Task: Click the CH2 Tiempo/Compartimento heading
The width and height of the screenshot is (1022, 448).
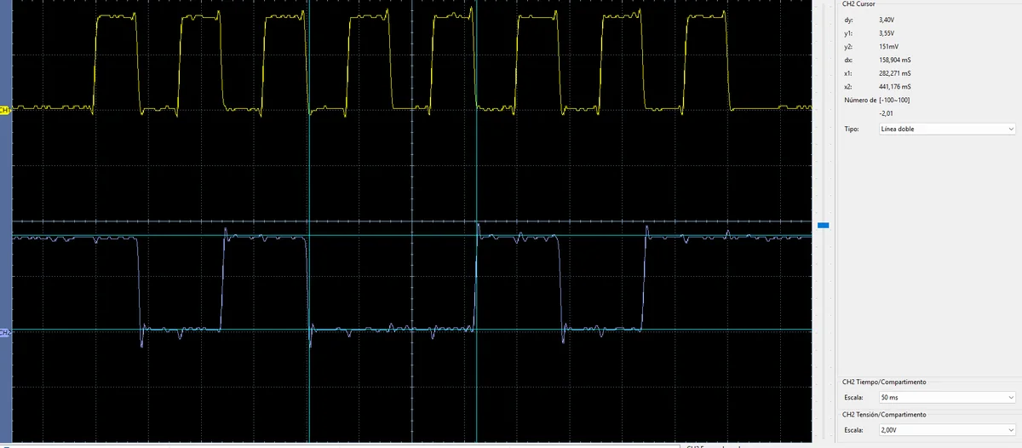Action: [x=883, y=382]
